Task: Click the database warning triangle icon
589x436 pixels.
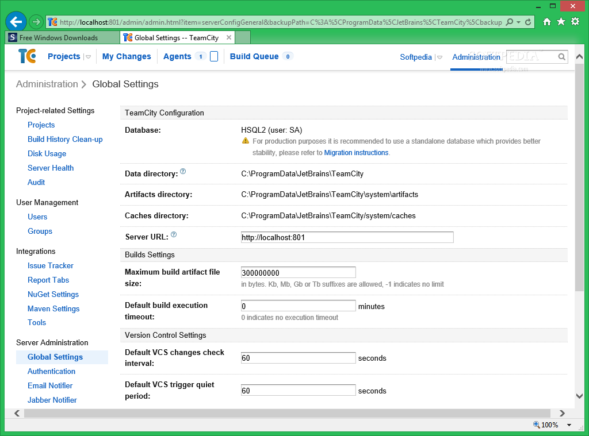Action: pyautogui.click(x=245, y=141)
